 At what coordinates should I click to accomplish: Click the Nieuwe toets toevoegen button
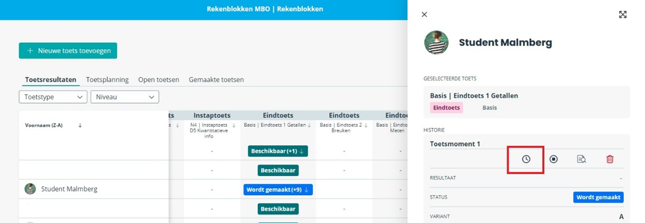pyautogui.click(x=68, y=50)
